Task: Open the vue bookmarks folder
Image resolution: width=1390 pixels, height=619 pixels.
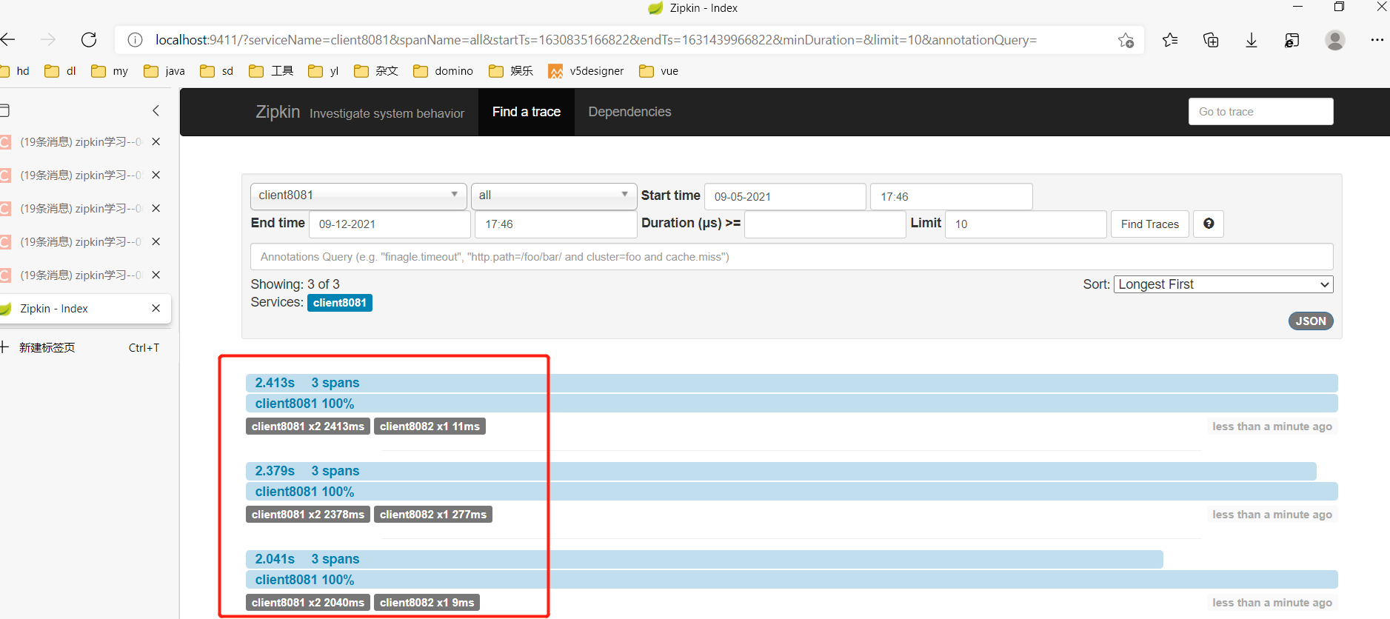Action: tap(658, 71)
